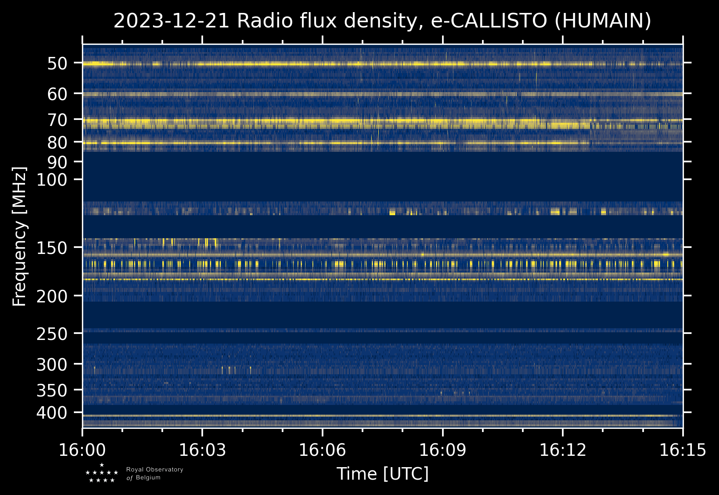
Task: Click the 16:00 time tick label
Action: (82, 450)
